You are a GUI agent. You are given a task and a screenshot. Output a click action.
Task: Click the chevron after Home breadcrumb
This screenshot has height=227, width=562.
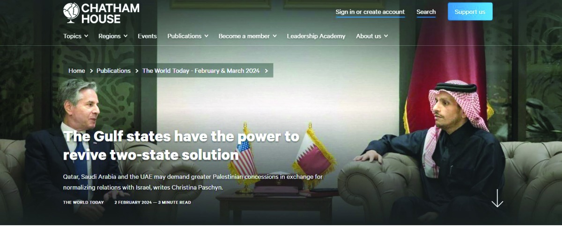coord(91,71)
